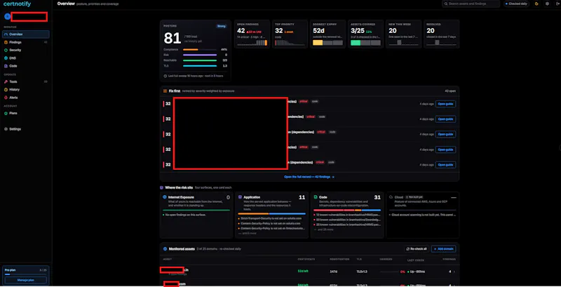
Task: Click the Settings gear icon in sidebar
Action: click(6, 129)
